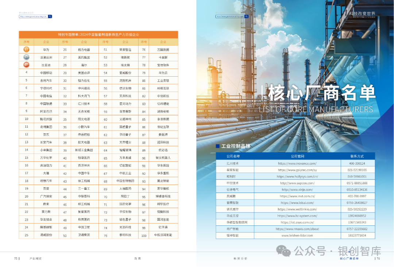The height and width of the screenshot is (267, 394).
Task: Select the 华为云 cell at rank 79
Action: coord(163,73)
